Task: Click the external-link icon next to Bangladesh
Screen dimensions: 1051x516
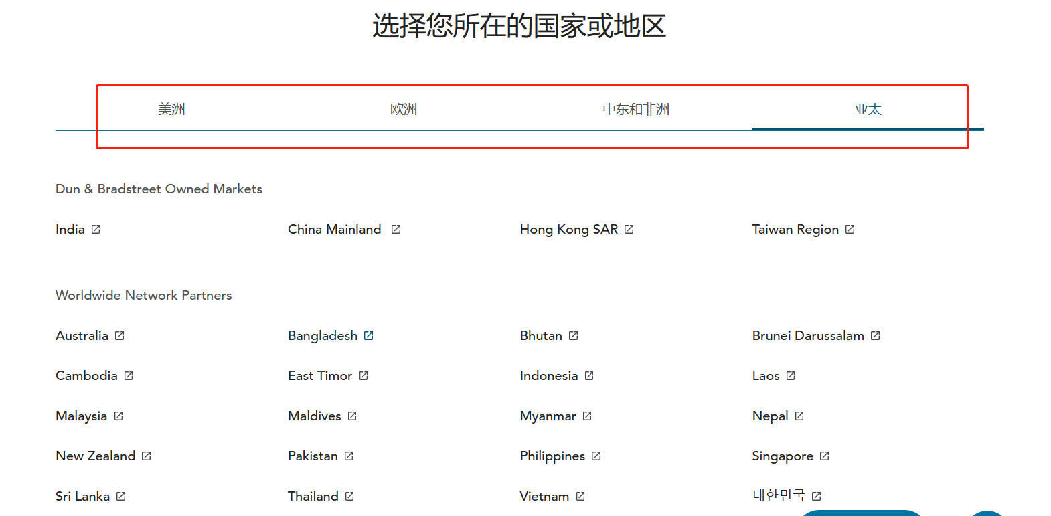Action: [368, 335]
